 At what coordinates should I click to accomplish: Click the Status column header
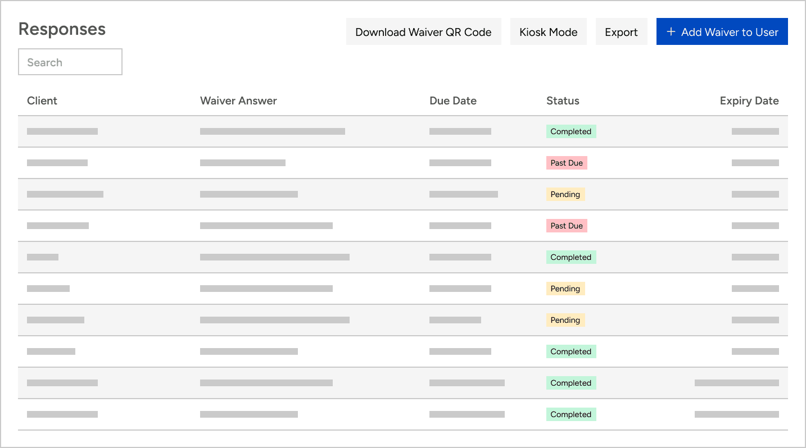(x=563, y=101)
